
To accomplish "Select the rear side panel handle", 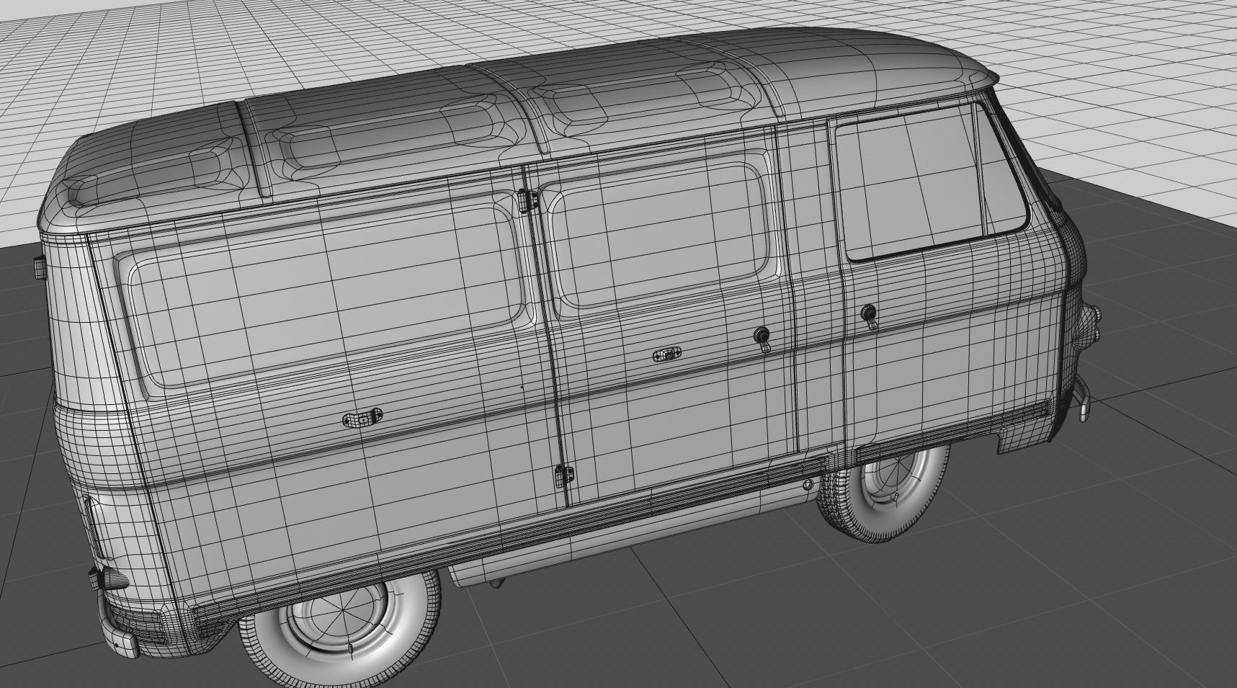I will click(362, 417).
